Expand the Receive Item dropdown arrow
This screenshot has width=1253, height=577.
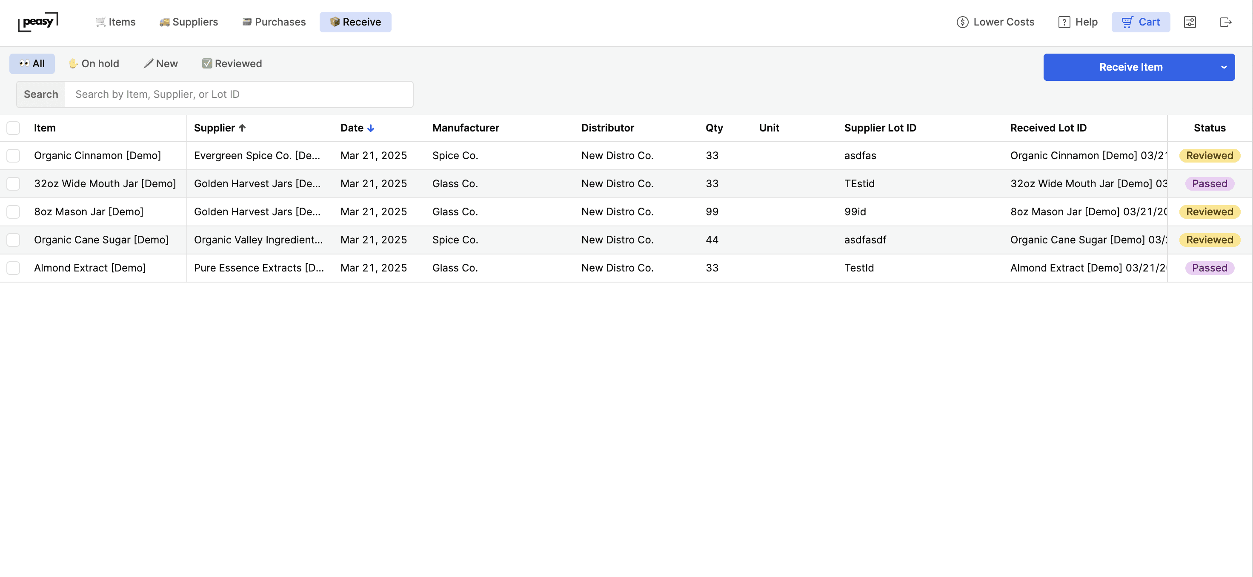(1224, 67)
